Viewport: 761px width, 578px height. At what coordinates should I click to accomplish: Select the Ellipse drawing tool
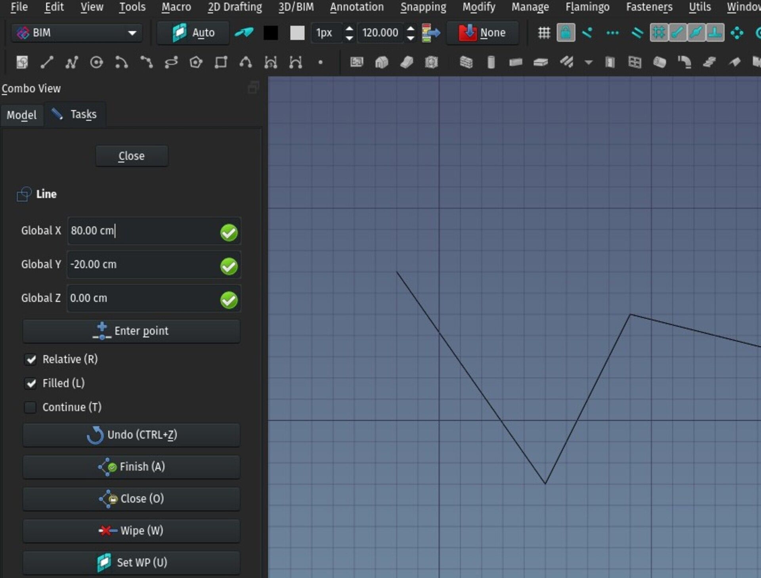click(x=171, y=62)
